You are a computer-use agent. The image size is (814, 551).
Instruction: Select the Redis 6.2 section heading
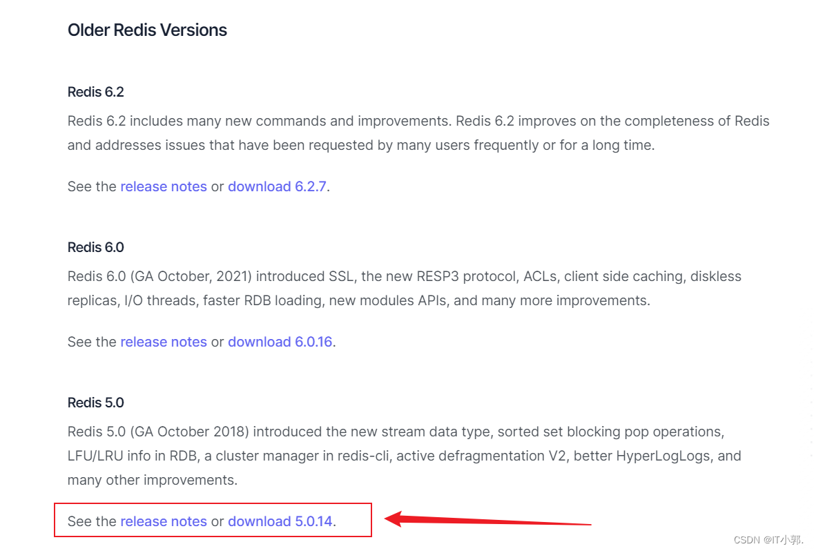pyautogui.click(x=96, y=92)
